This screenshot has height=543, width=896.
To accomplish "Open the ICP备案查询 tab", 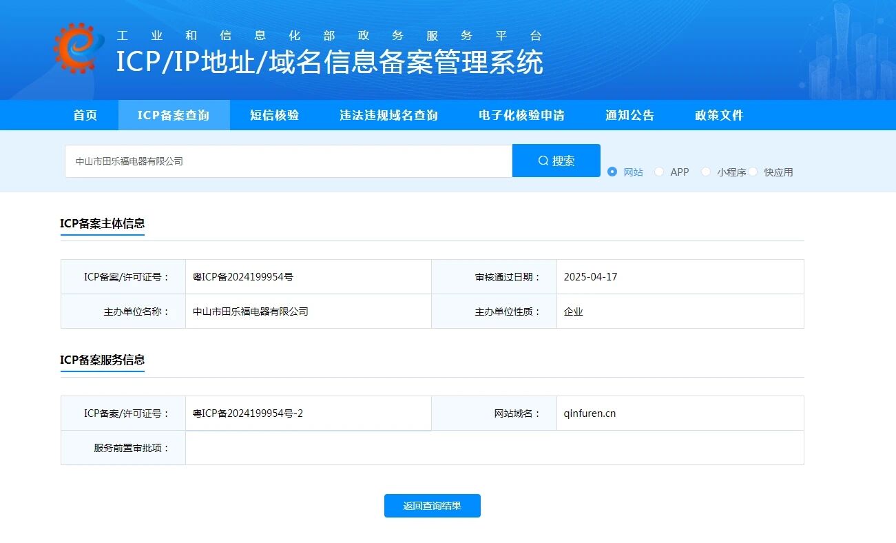I will [174, 115].
